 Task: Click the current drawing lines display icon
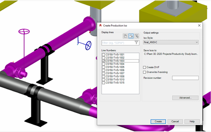(x=125, y=36)
